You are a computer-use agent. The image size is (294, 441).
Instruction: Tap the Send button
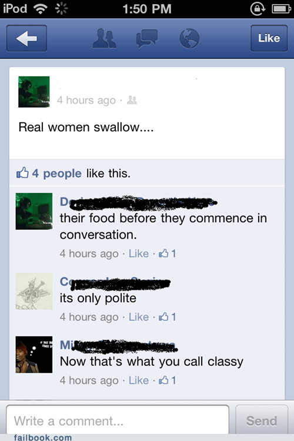(x=262, y=420)
